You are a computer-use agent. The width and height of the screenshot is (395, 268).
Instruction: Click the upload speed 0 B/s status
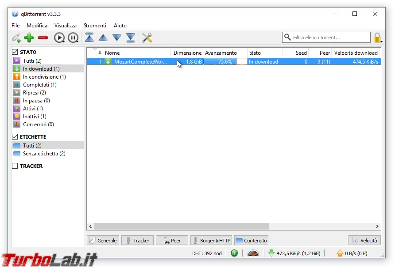click(x=352, y=253)
